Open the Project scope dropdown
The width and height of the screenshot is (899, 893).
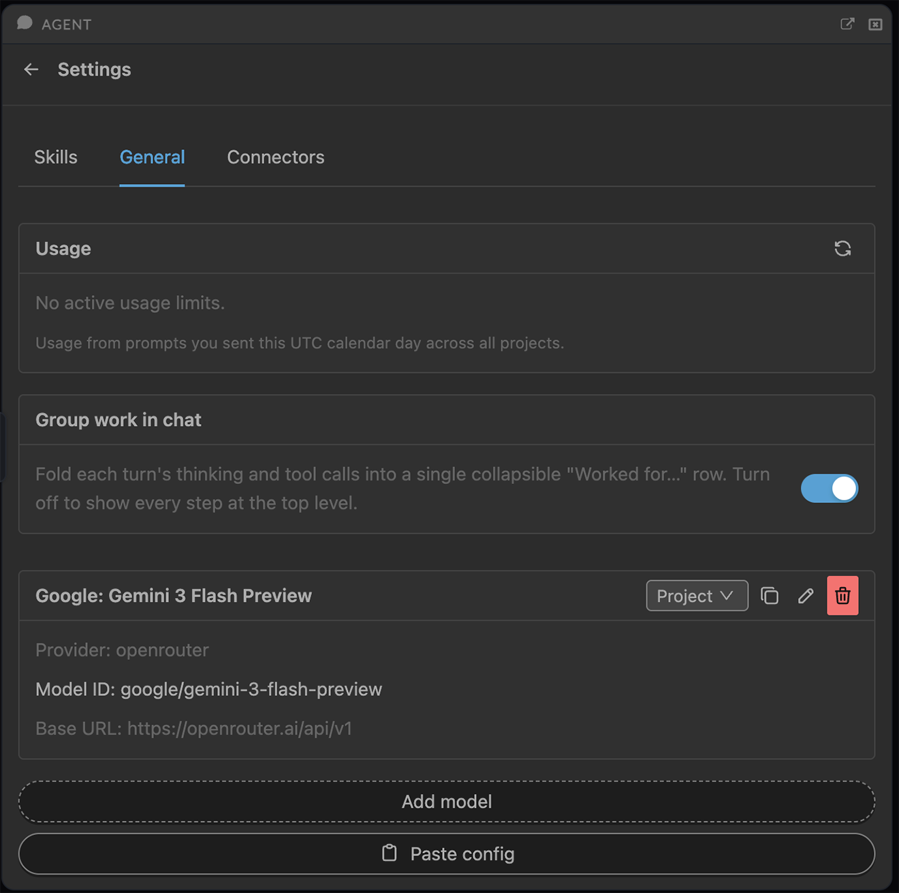pyautogui.click(x=697, y=596)
